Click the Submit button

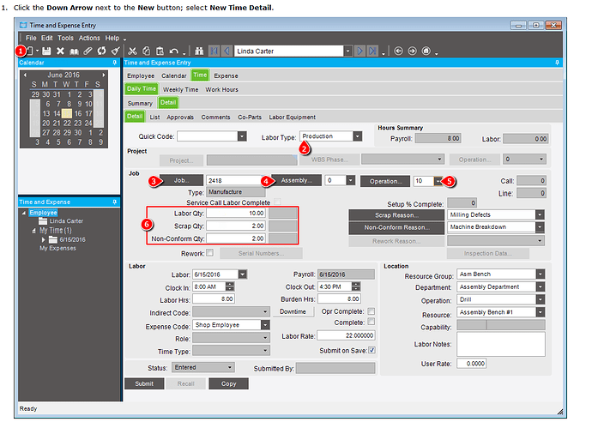tap(144, 384)
